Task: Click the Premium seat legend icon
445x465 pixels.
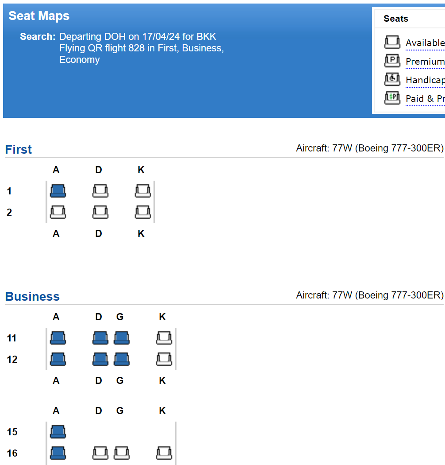Action: pyautogui.click(x=392, y=61)
